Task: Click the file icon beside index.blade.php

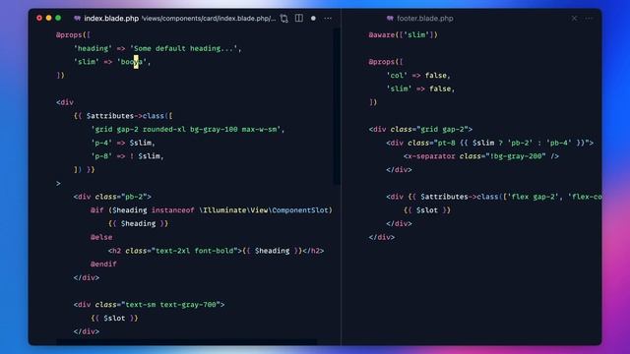Action: click(x=78, y=19)
